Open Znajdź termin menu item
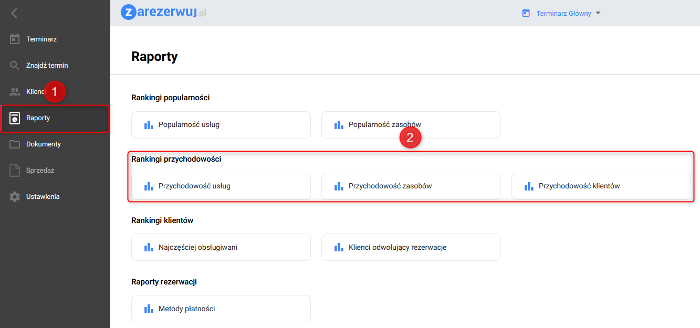 [x=47, y=66]
